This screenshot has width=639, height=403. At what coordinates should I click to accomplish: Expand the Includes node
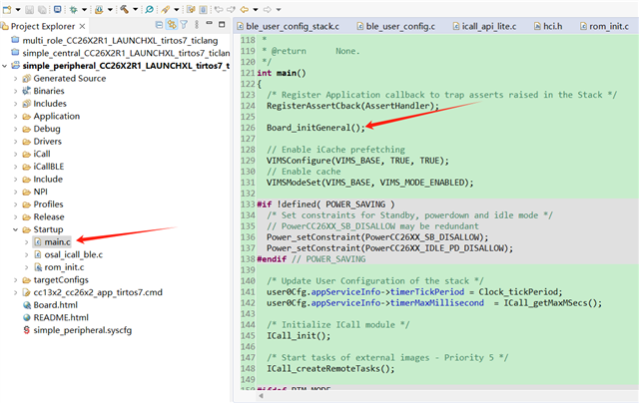[16, 104]
